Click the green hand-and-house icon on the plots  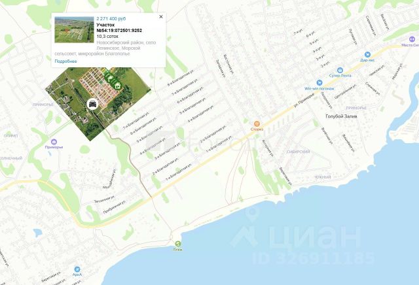[109, 78]
